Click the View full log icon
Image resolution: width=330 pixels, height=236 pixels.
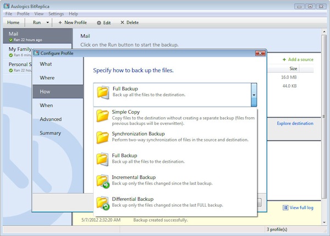click(286, 207)
